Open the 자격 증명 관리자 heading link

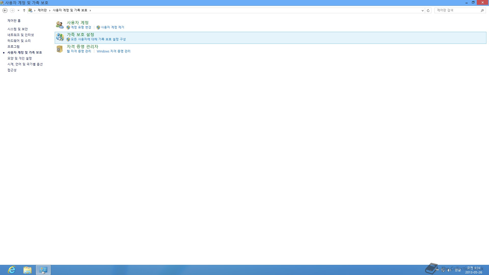point(83,47)
